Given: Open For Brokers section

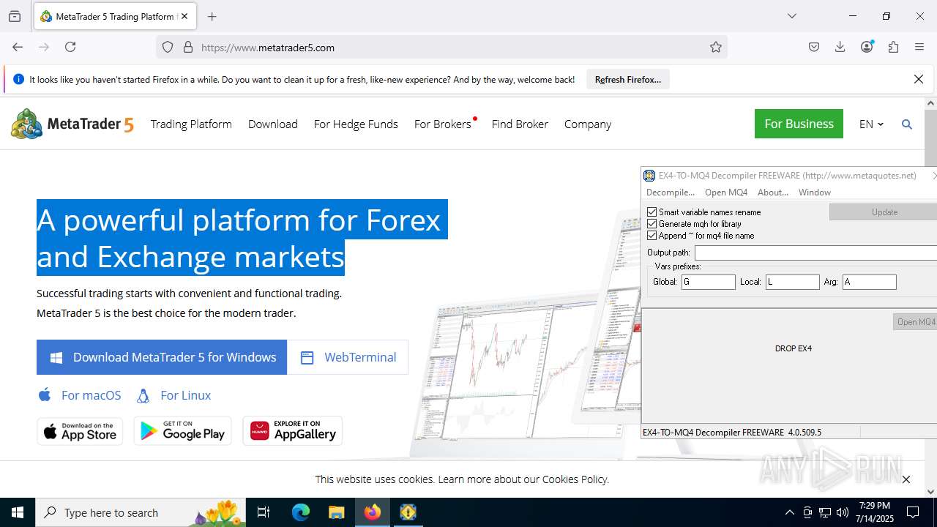Looking at the screenshot, I should 443,124.
